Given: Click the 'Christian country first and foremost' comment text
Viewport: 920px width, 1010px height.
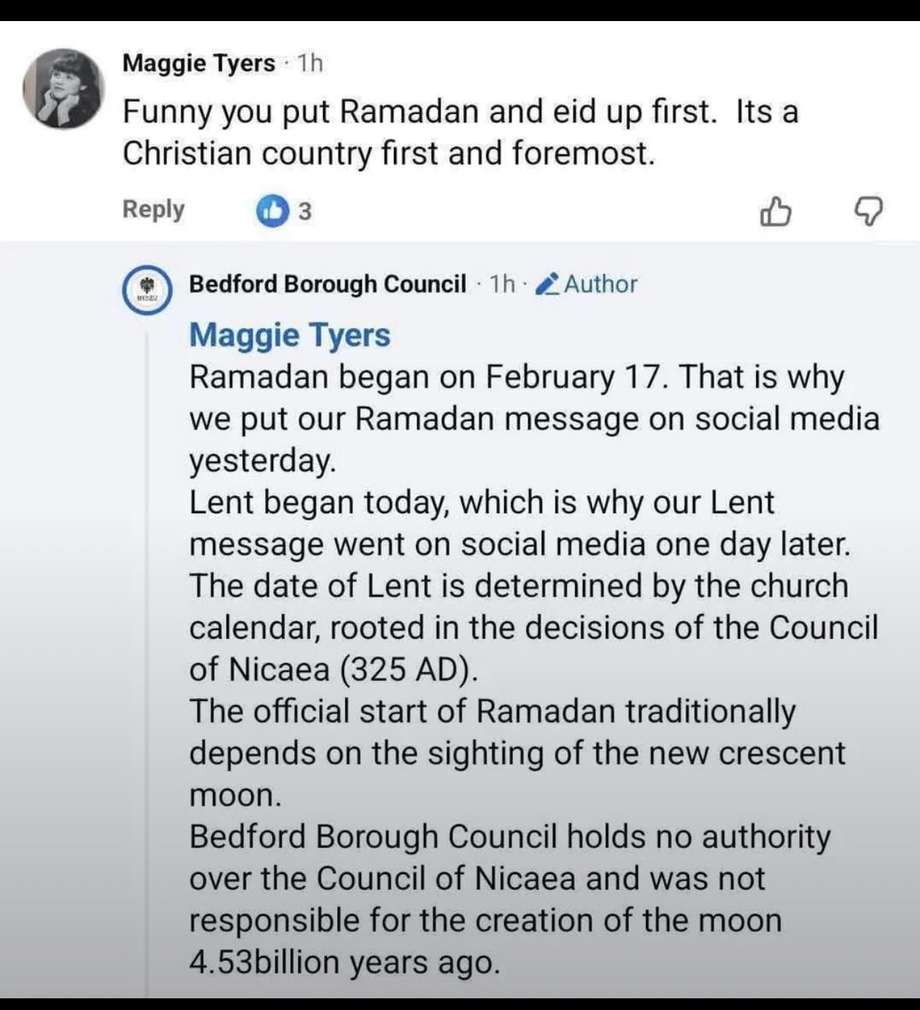Looking at the screenshot, I should point(388,153).
